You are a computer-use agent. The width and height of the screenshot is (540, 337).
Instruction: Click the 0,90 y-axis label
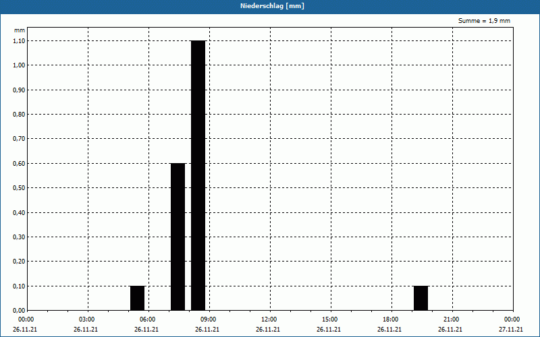tap(19, 90)
